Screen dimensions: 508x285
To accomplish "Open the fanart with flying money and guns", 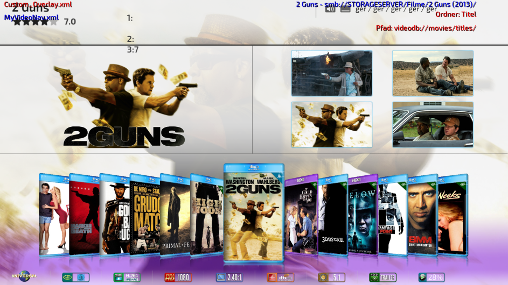I will click(331, 125).
